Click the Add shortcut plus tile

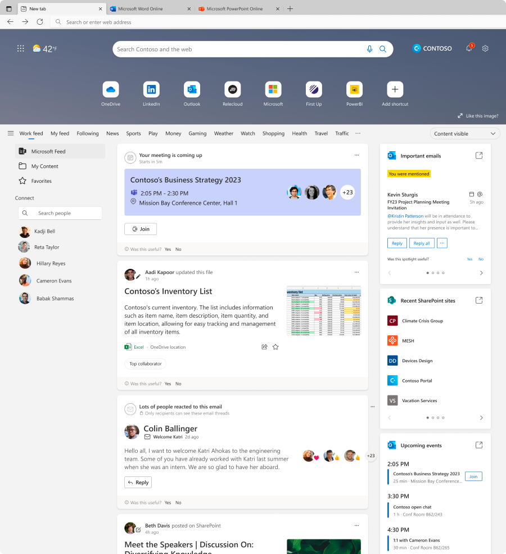[x=395, y=90]
